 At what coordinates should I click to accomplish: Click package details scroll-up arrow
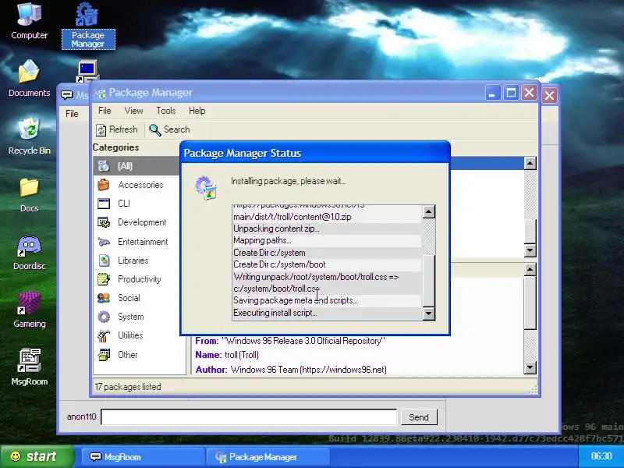(x=530, y=270)
